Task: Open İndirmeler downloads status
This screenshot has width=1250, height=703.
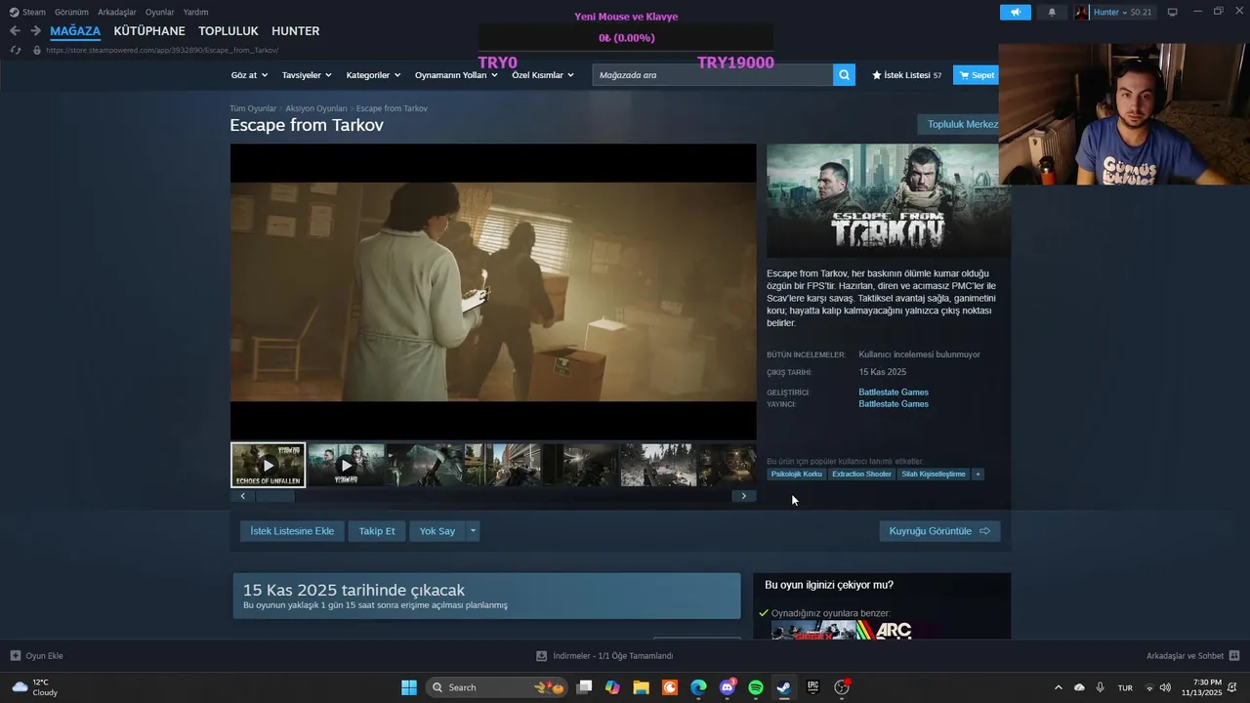Action: 604,656
